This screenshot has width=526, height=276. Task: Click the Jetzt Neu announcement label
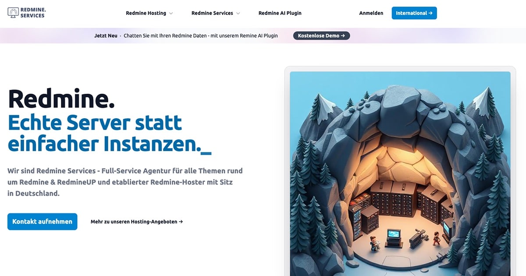click(x=106, y=35)
